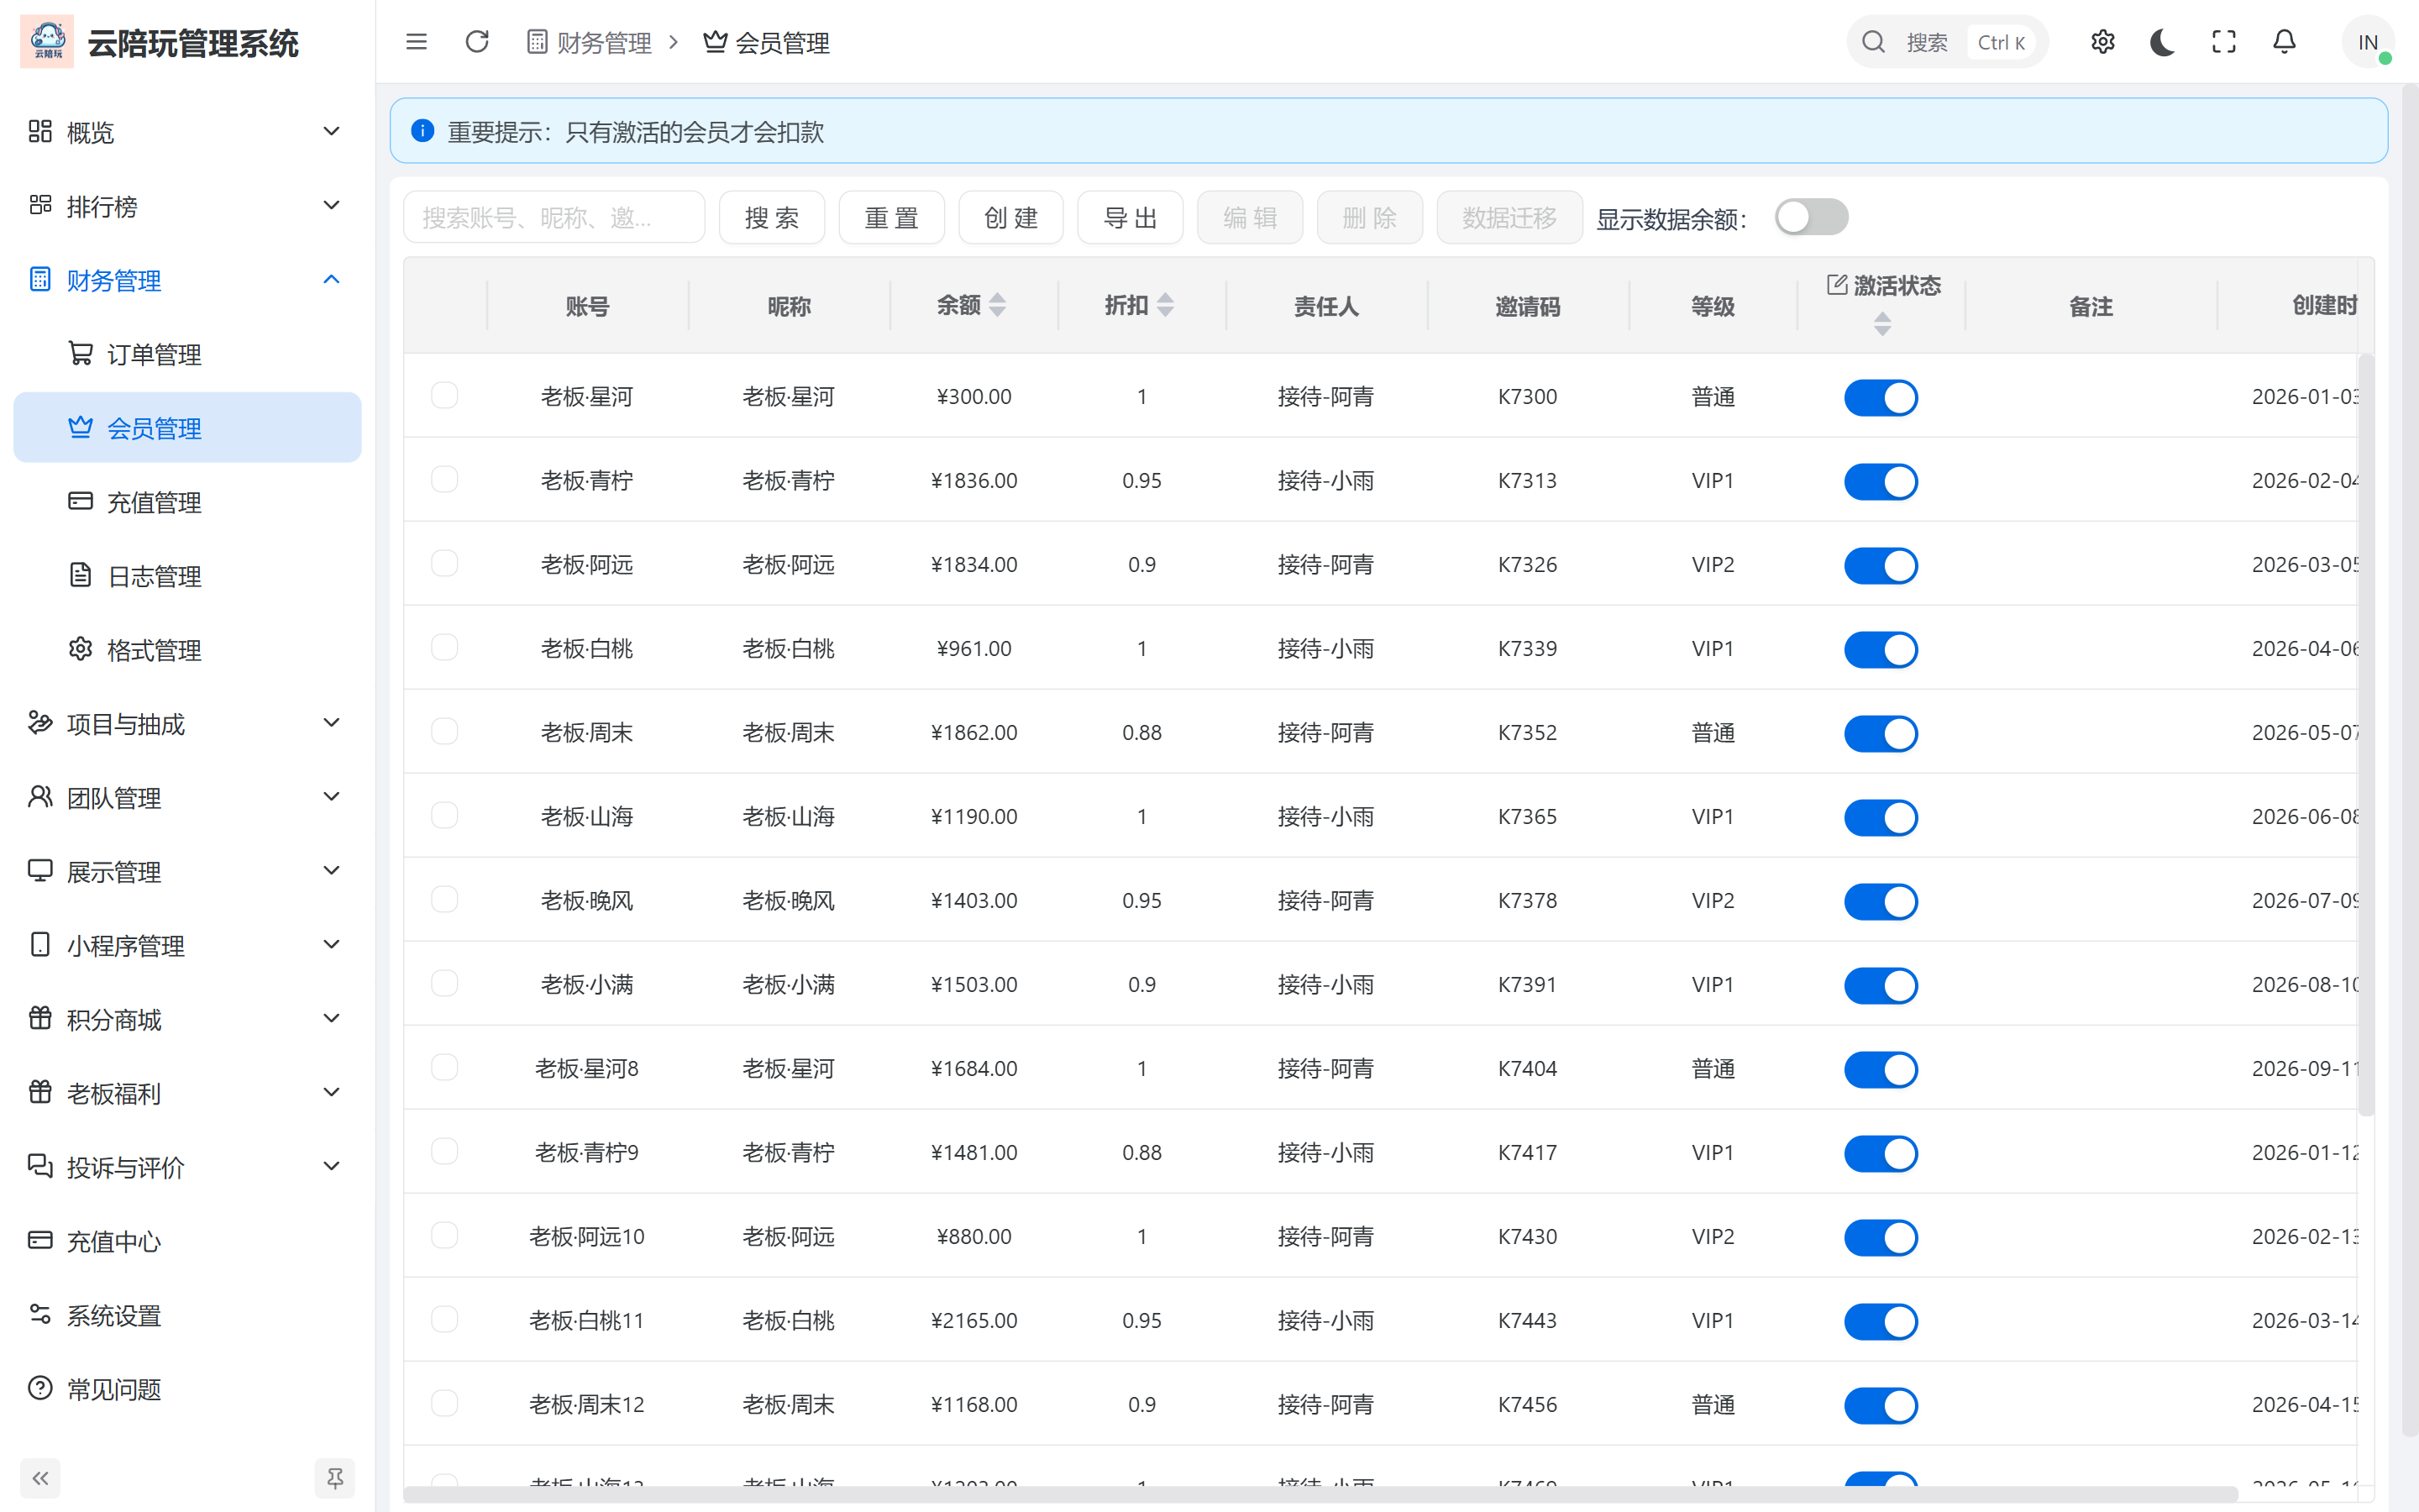Click the table horizontal scrollbar

(1320, 1494)
